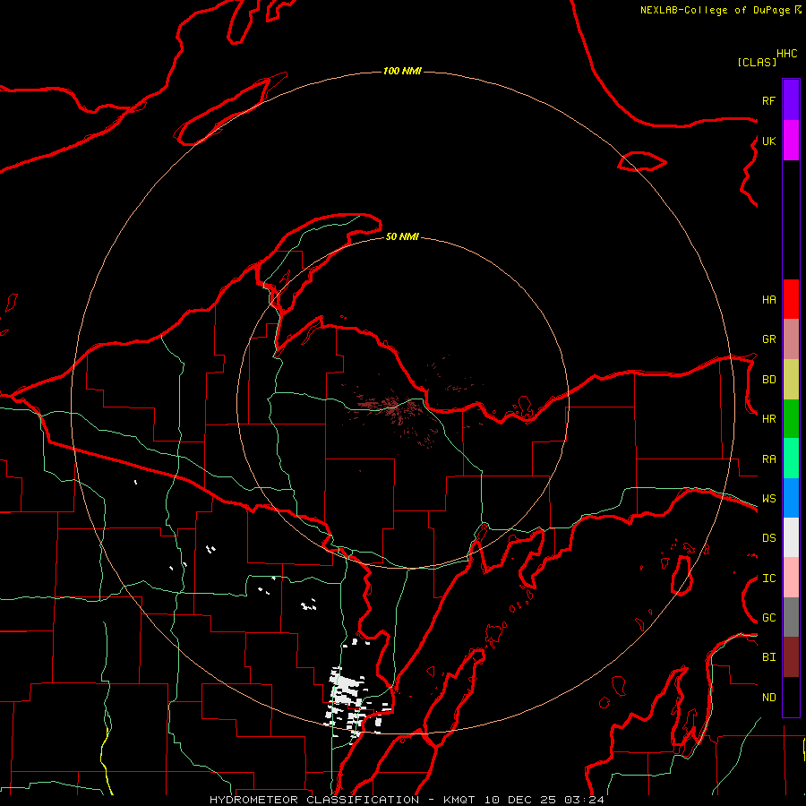Click the [CLAS] units label
The height and width of the screenshot is (806, 806).
pyautogui.click(x=757, y=62)
